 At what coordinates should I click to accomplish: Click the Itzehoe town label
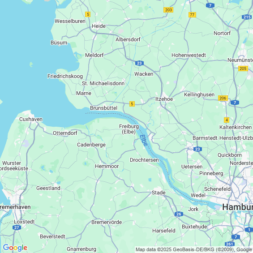[x=164, y=99]
